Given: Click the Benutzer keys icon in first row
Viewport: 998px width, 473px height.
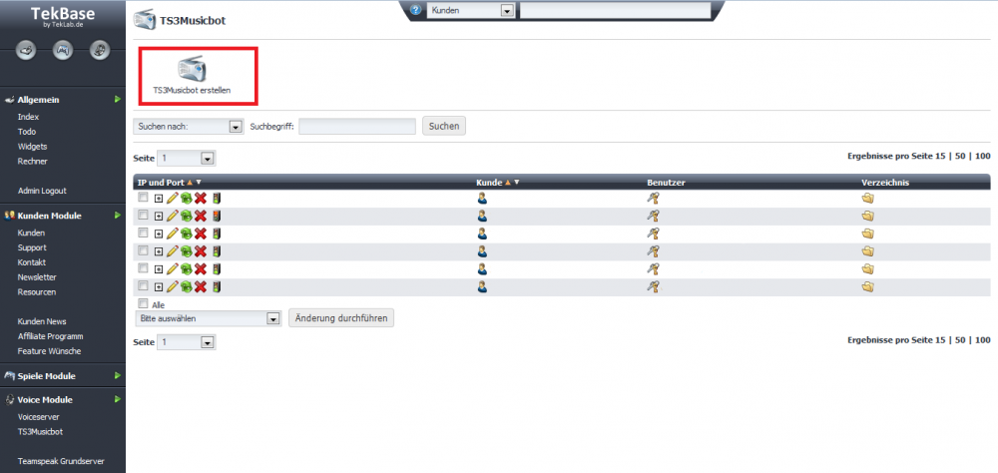Looking at the screenshot, I should 653,198.
